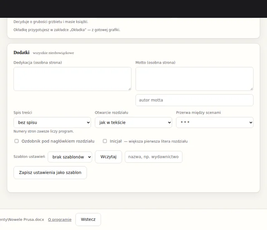Click the 'Motto (osobna strona)' label
Image resolution: width=267 pixels, height=230 pixels.
tap(155, 62)
